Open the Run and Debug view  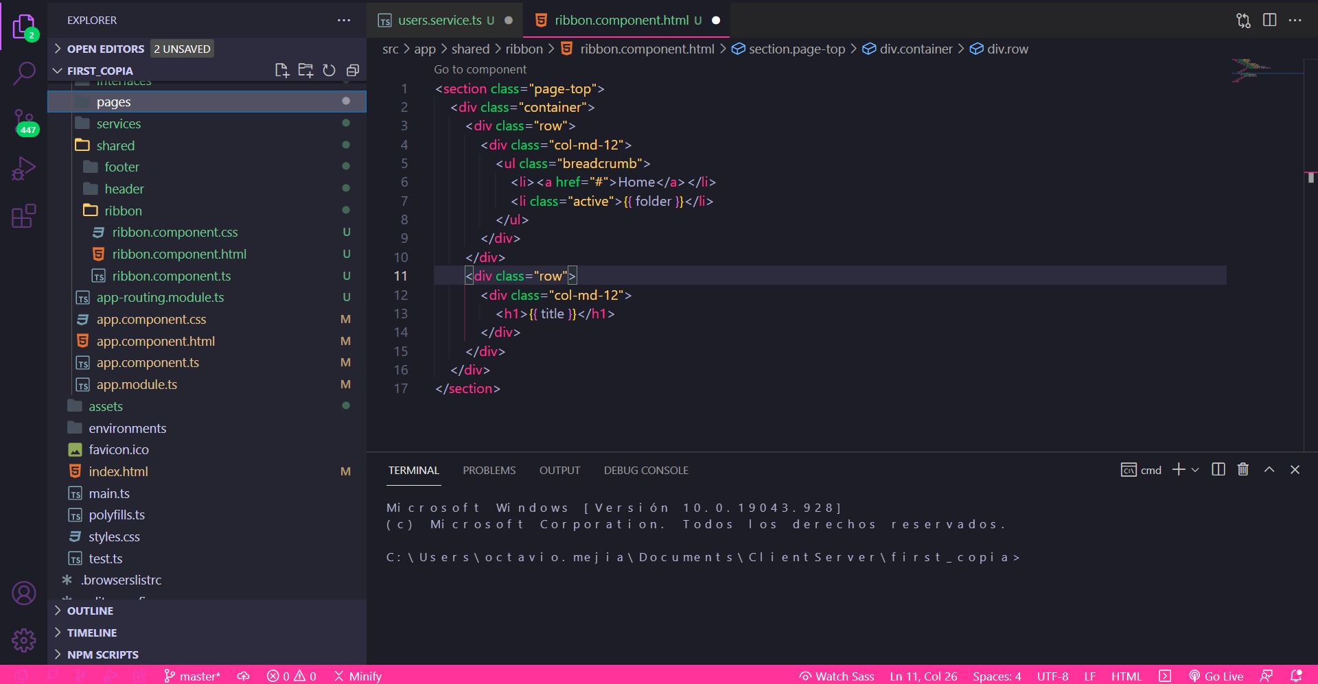24,169
